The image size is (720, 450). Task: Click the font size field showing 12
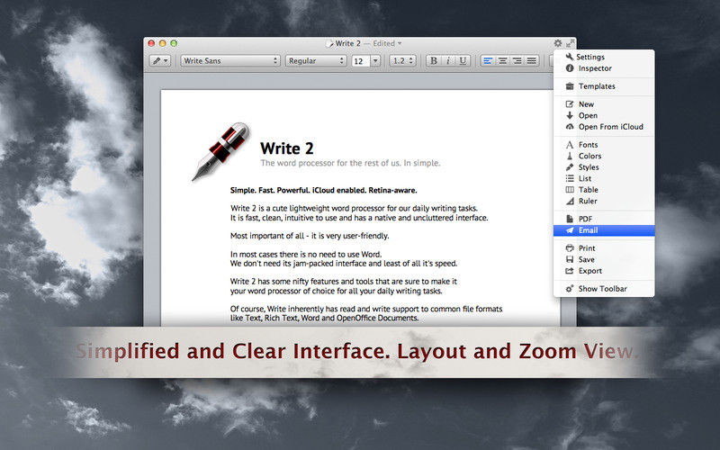tap(361, 61)
